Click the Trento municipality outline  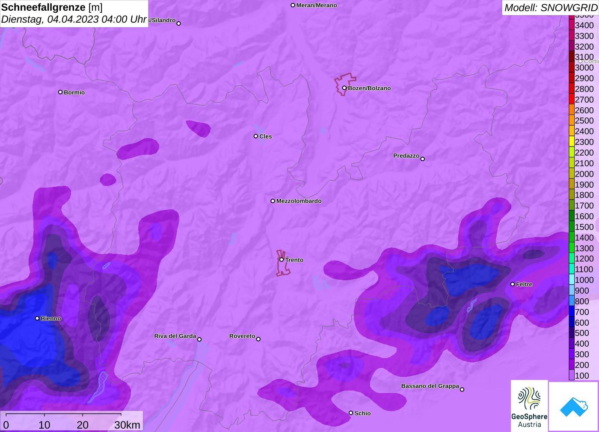(x=282, y=263)
